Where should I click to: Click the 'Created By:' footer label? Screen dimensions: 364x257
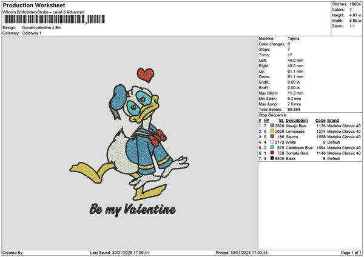click(x=13, y=253)
